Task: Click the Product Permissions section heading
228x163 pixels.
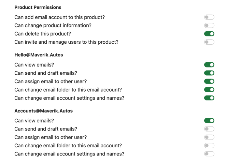Action: click(38, 7)
